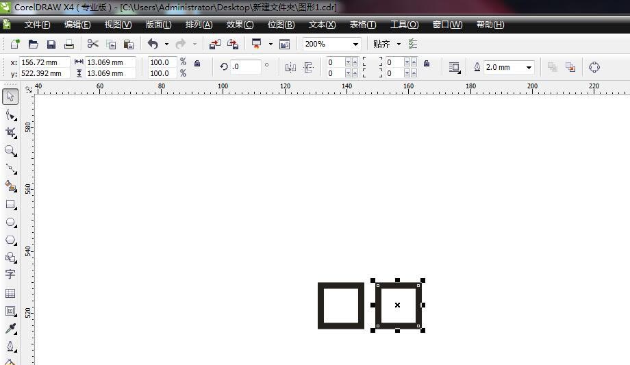Viewport: 630px width, 365px height.
Task: Select the Eyedropper tool
Action: pos(10,329)
